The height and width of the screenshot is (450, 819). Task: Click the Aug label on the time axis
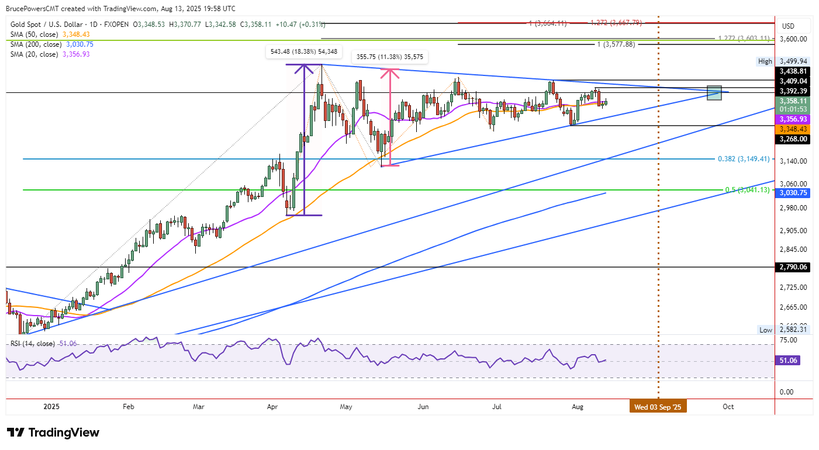pyautogui.click(x=577, y=406)
